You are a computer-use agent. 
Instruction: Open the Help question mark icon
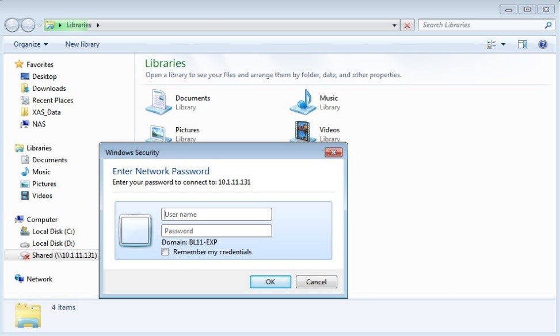(543, 44)
